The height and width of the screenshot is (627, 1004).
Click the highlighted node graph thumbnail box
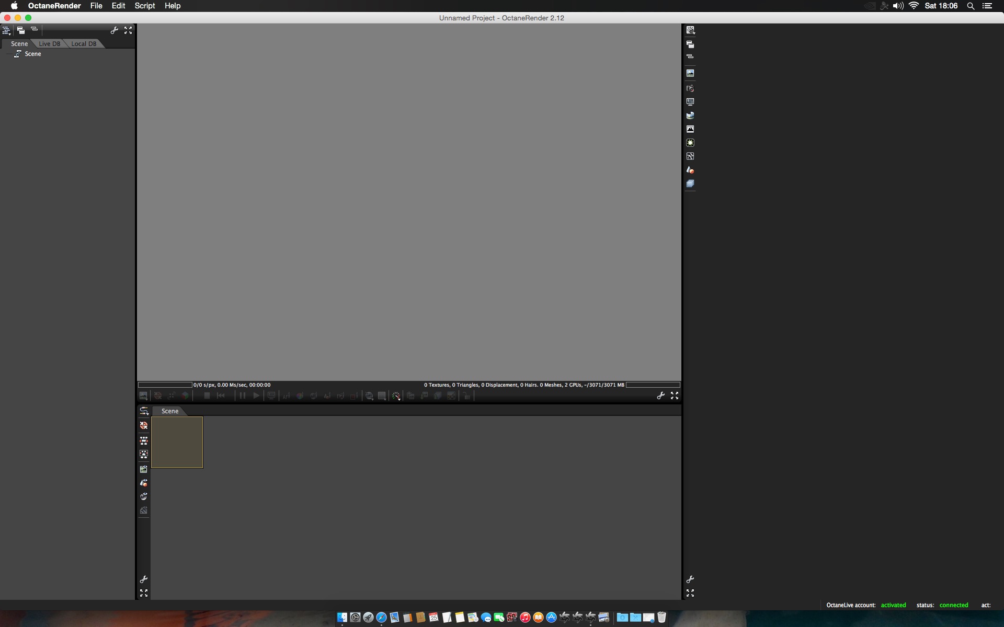click(177, 442)
